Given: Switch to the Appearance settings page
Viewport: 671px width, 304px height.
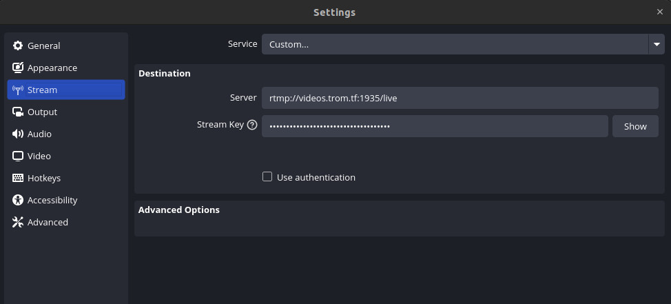Looking at the screenshot, I should [x=66, y=68].
